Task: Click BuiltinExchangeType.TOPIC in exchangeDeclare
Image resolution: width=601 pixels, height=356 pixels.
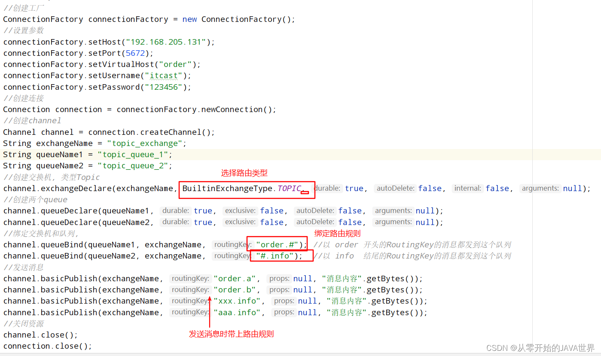Action: click(x=241, y=188)
